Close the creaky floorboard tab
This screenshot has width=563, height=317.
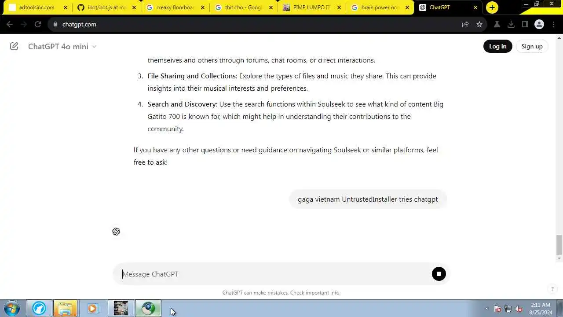click(x=202, y=7)
